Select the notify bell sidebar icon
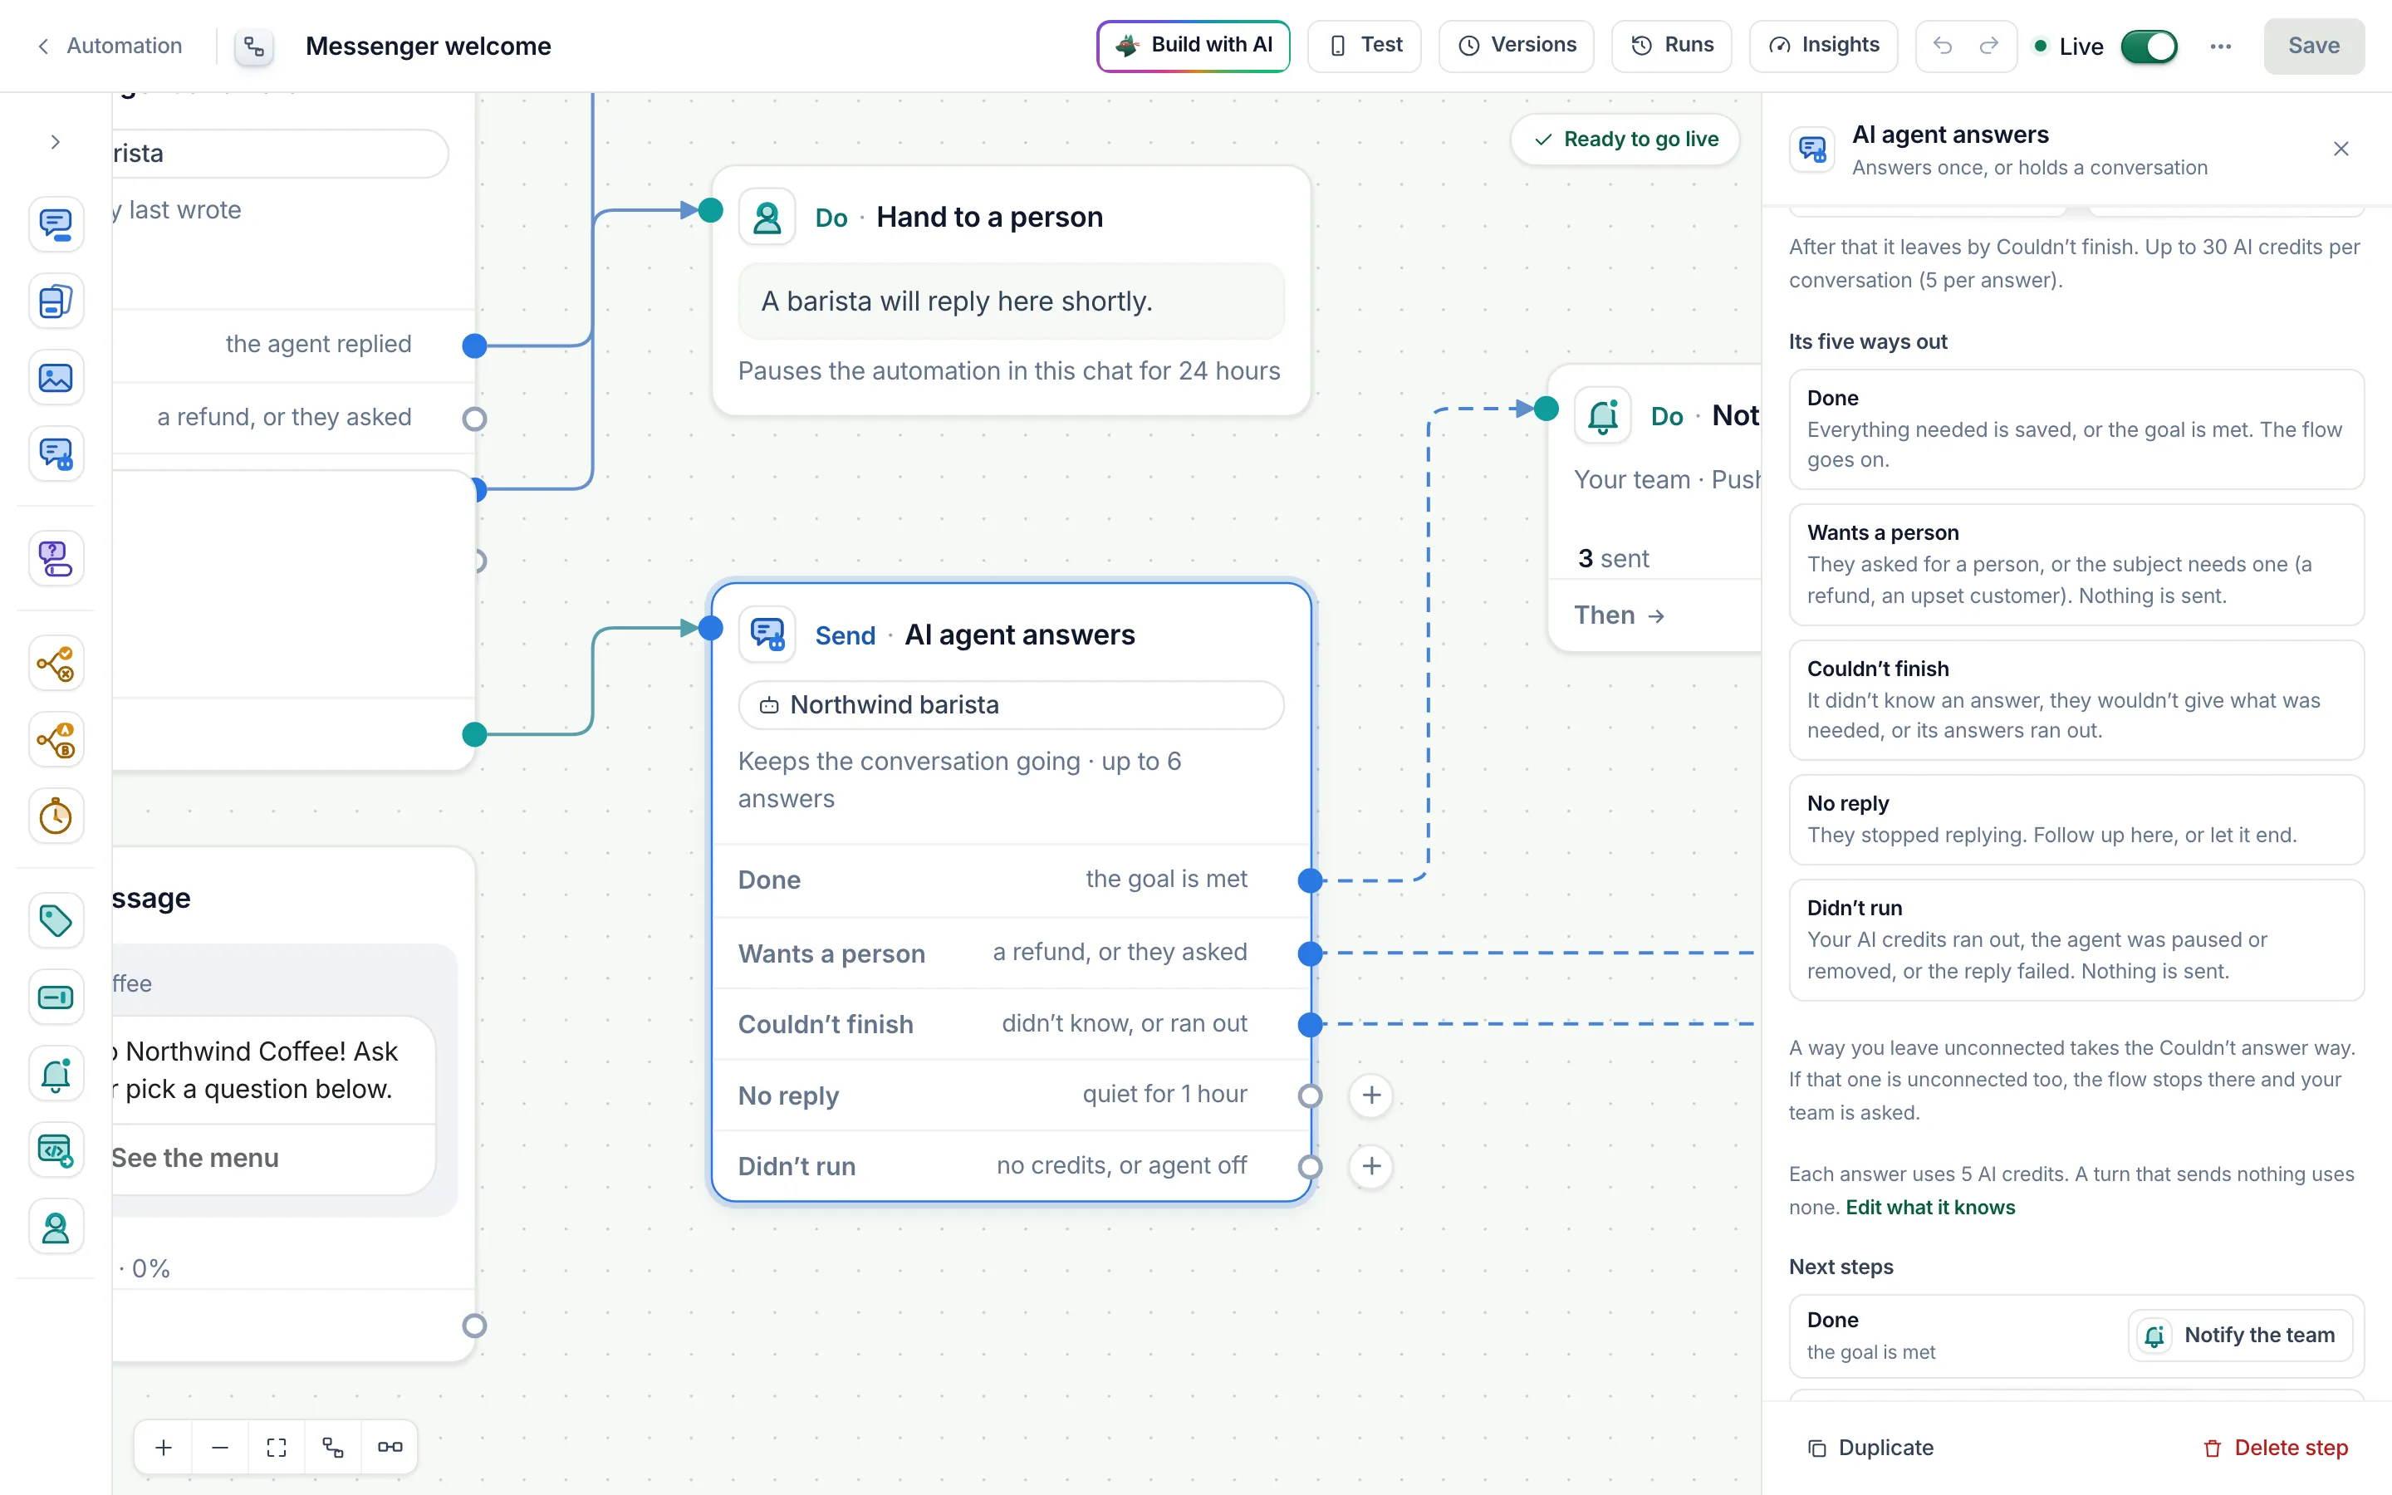This screenshot has width=2392, height=1495. (56, 1074)
